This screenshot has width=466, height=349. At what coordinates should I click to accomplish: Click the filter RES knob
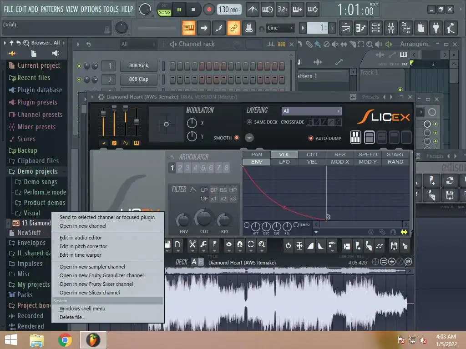[x=224, y=221]
